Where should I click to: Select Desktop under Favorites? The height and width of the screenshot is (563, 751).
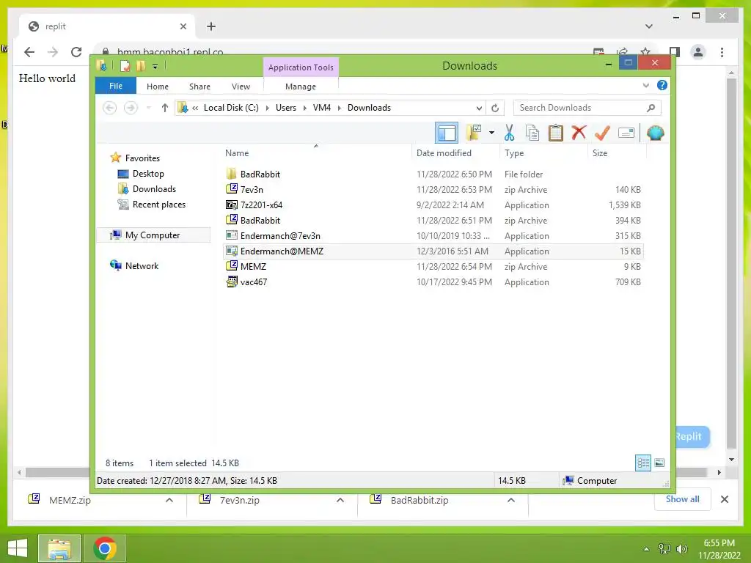pos(148,174)
